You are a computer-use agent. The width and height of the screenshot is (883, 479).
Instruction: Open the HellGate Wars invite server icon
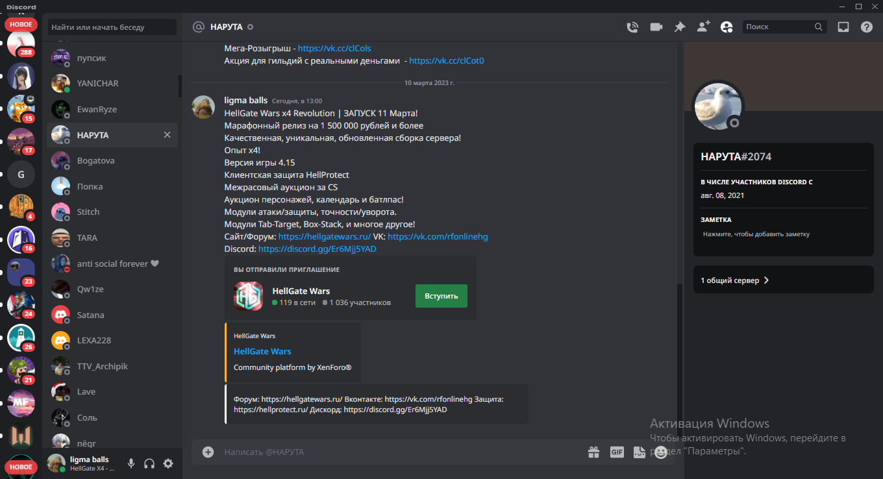[248, 296]
